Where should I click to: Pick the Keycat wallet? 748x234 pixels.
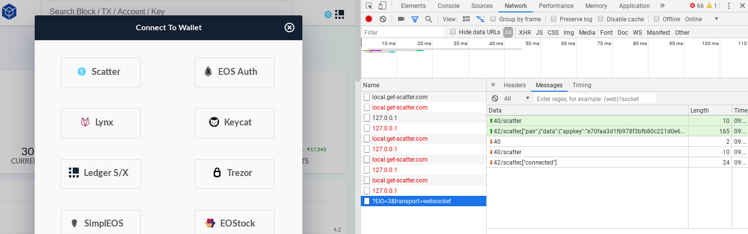(x=234, y=122)
